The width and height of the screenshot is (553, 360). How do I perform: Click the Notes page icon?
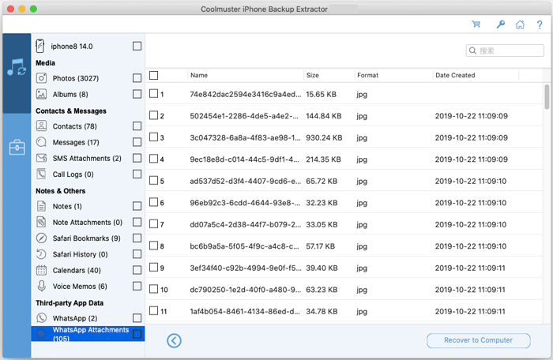coord(41,206)
